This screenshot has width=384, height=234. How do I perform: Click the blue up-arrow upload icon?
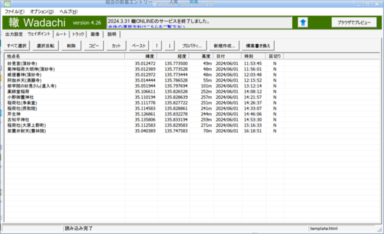point(302,23)
